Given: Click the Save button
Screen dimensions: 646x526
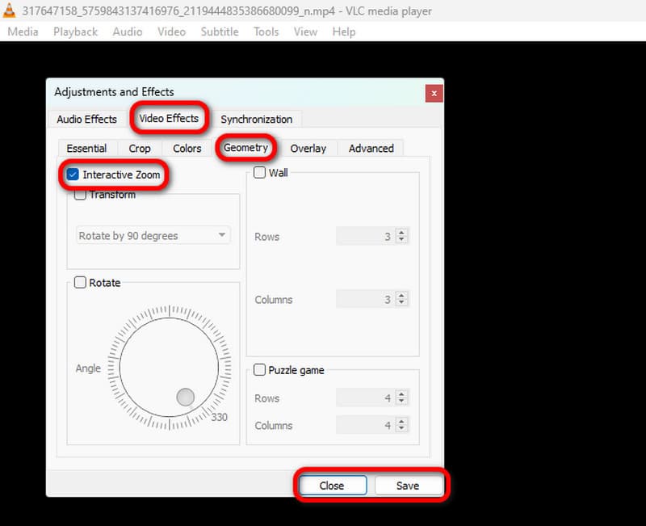Looking at the screenshot, I should 407,486.
